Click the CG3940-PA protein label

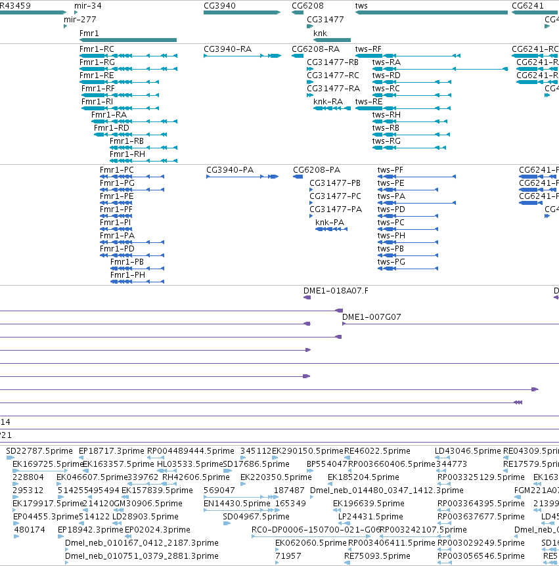(230, 170)
